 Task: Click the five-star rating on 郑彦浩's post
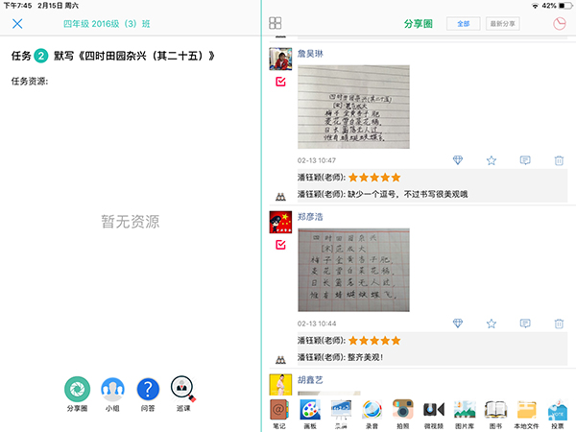[374, 341]
